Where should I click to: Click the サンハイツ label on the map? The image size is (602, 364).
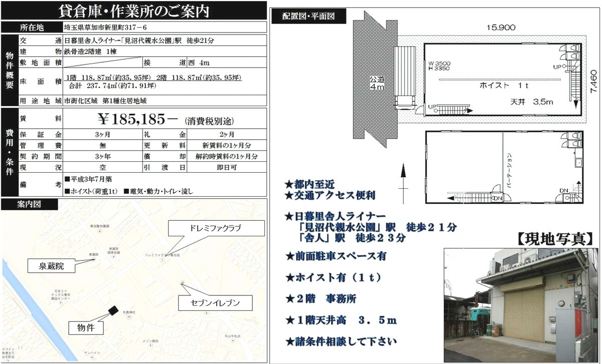click(x=92, y=352)
